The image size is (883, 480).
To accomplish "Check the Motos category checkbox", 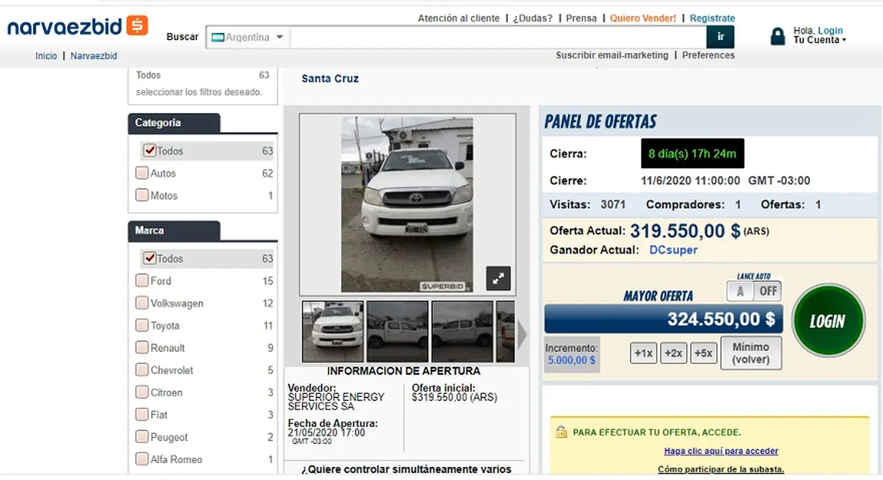I will (142, 195).
